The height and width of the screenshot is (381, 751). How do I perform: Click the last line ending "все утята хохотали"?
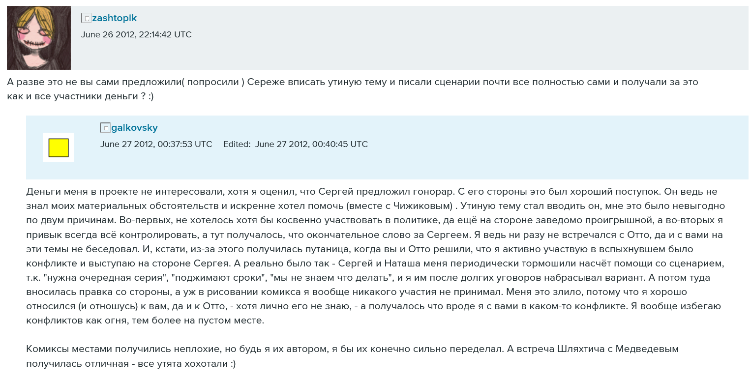click(131, 364)
